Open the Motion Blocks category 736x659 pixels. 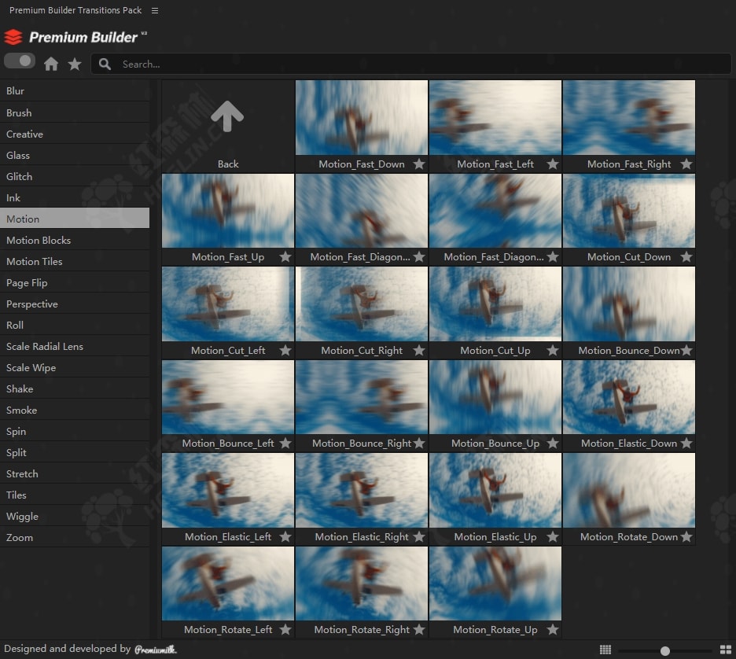click(75, 241)
